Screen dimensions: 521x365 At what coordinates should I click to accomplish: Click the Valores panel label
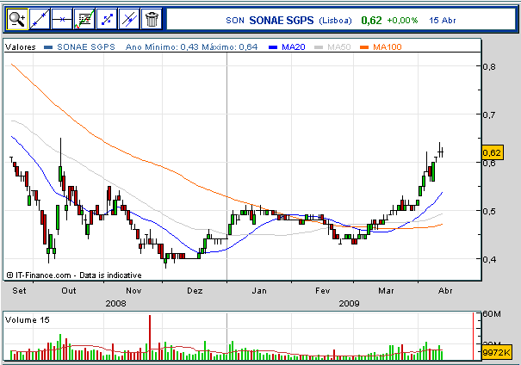point(21,47)
